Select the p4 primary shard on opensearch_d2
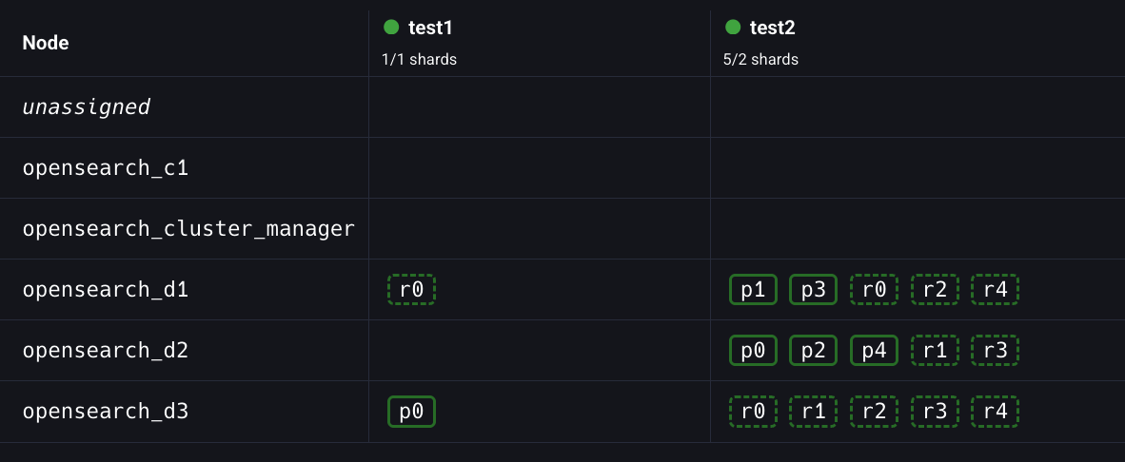The image size is (1125, 462). pyautogui.click(x=874, y=351)
